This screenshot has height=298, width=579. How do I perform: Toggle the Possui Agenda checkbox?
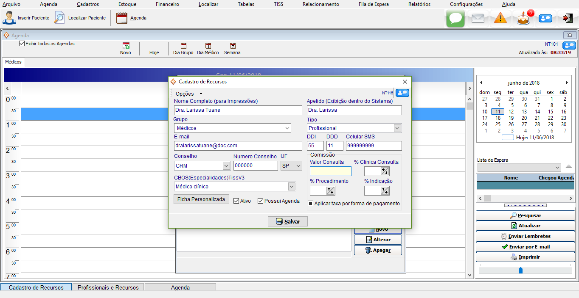pyautogui.click(x=261, y=201)
